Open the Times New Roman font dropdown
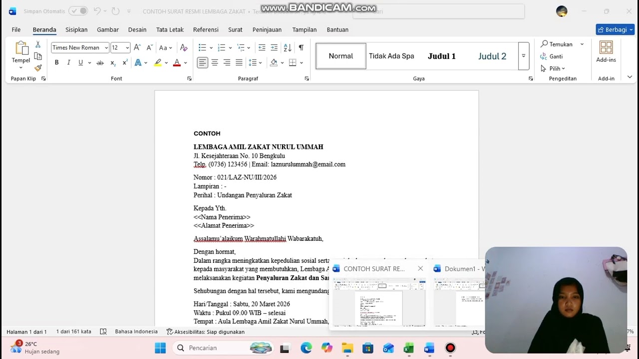The image size is (639, 359). point(106,48)
